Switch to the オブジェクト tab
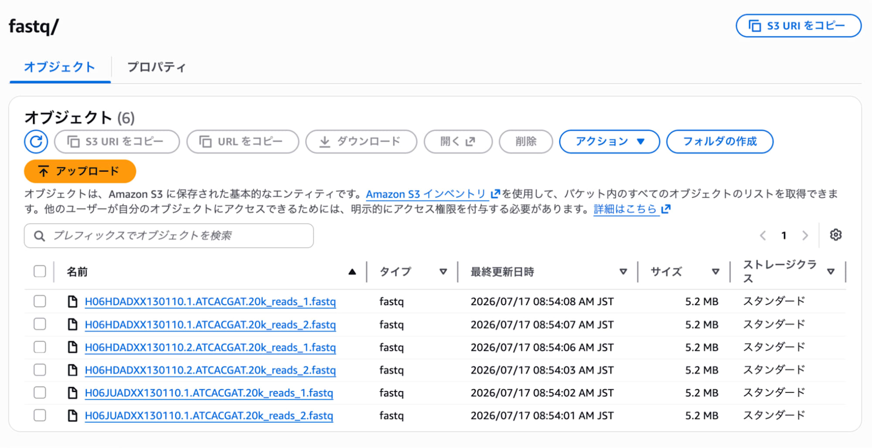Image resolution: width=872 pixels, height=448 pixels. click(60, 67)
